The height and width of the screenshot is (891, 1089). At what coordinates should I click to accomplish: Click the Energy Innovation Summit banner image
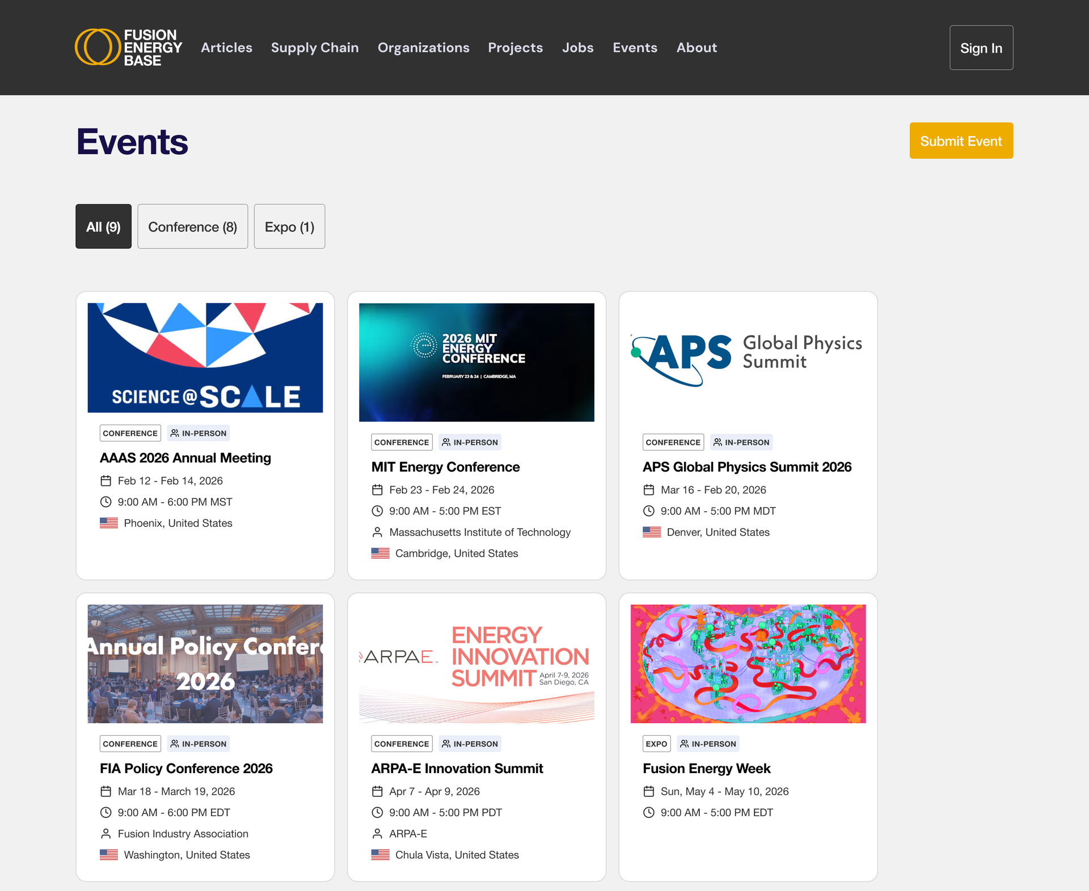point(476,664)
